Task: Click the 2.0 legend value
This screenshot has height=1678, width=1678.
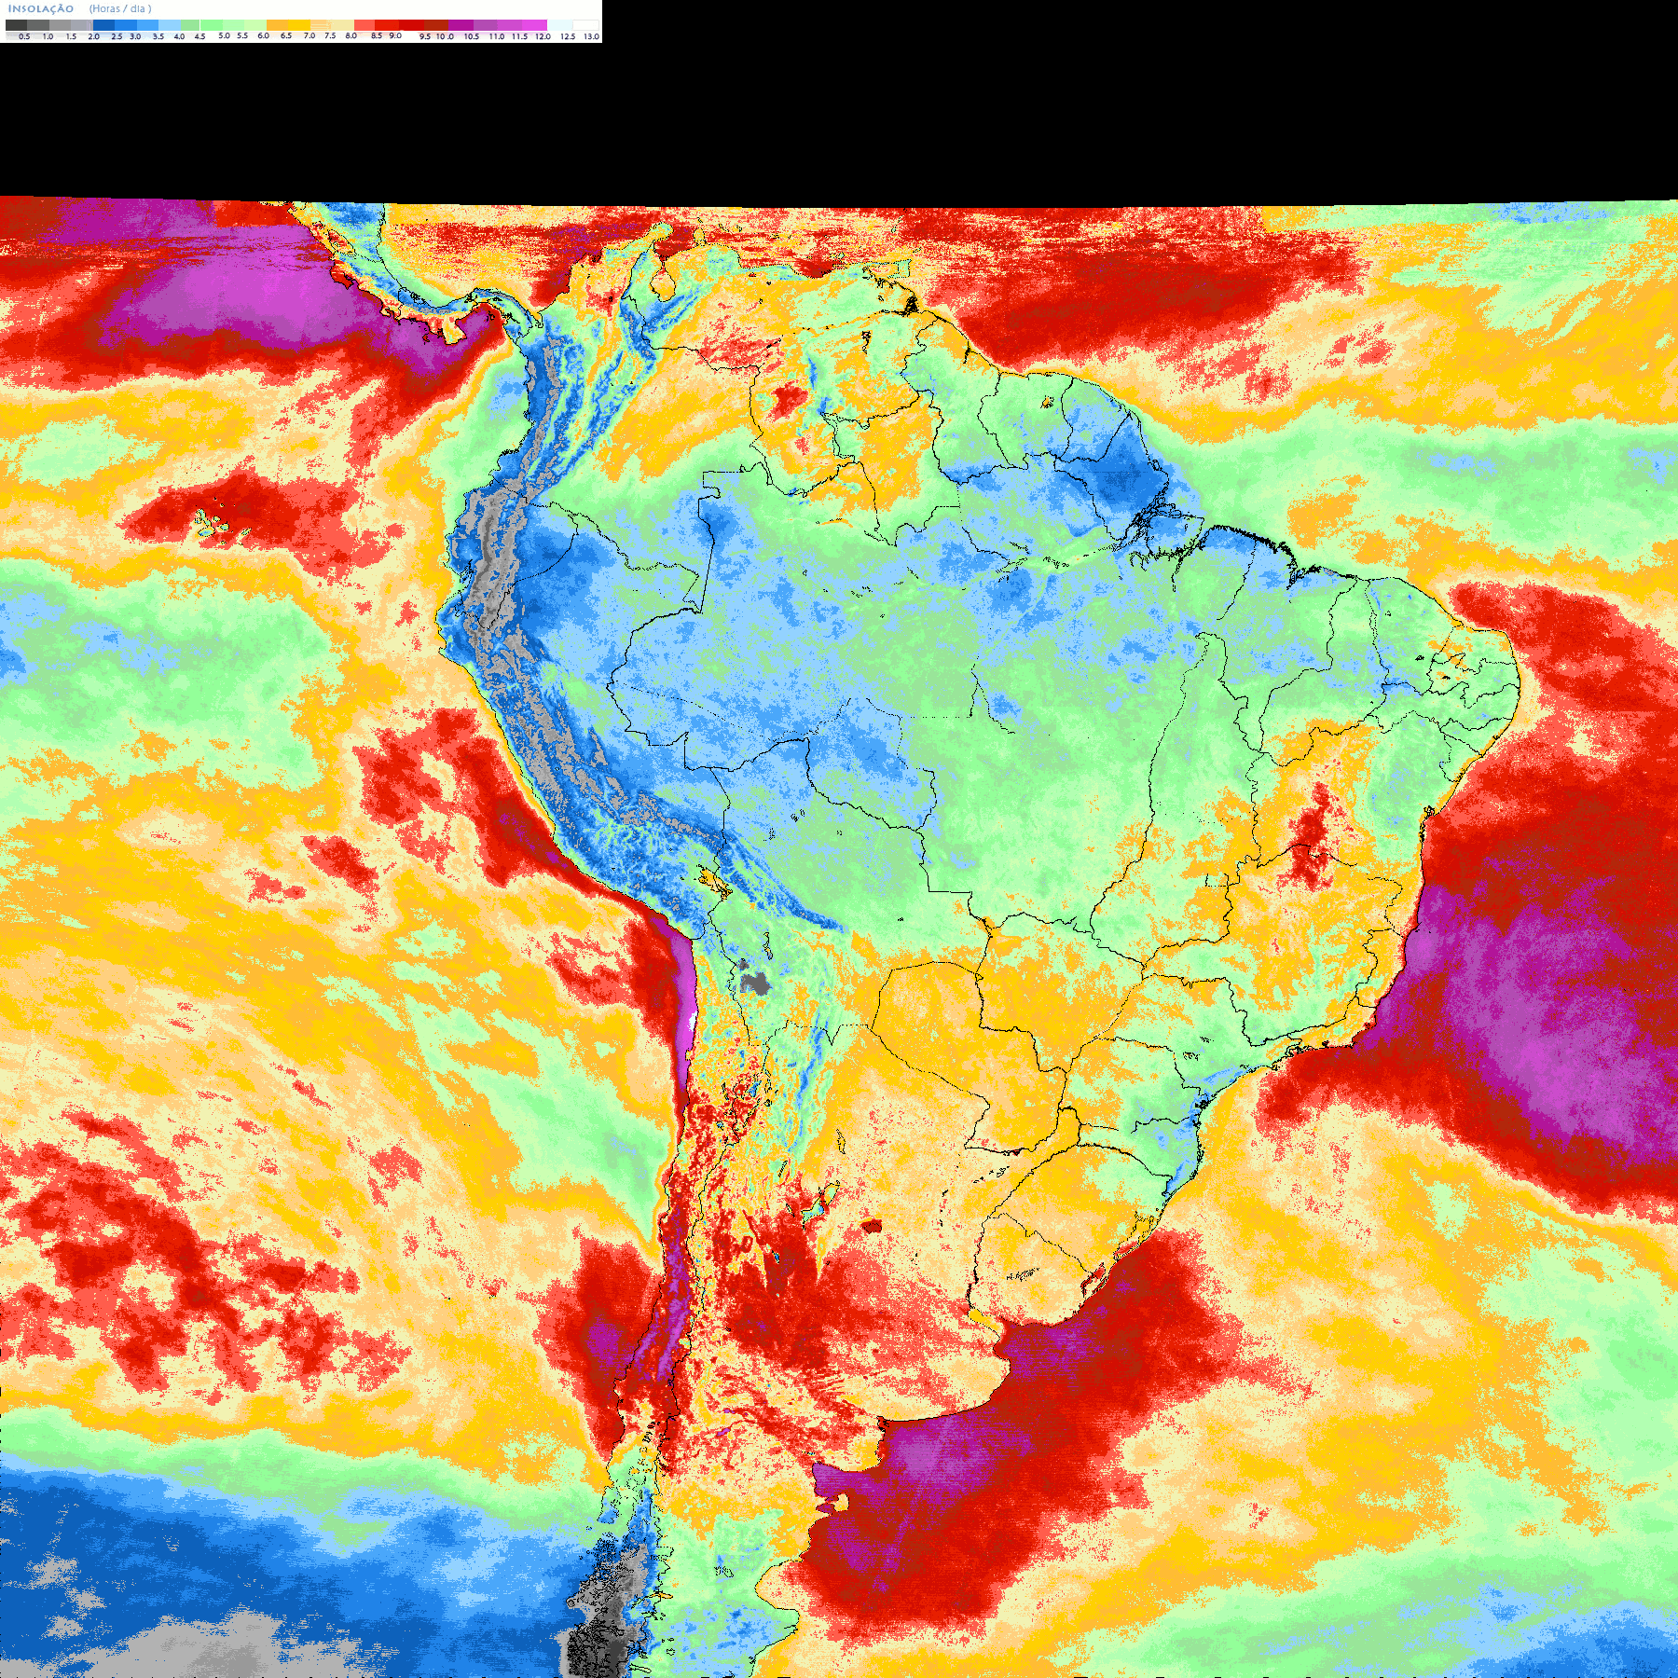Action: click(93, 36)
